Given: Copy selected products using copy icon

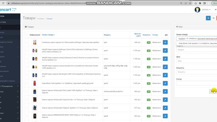Looking at the screenshot, I should point(214,18).
